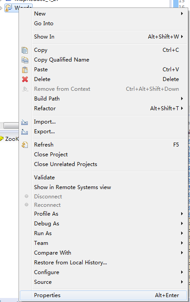Image resolution: width=190 pixels, height=302 pixels.
Task: Click the Refresh icon
Action: pos(25,145)
